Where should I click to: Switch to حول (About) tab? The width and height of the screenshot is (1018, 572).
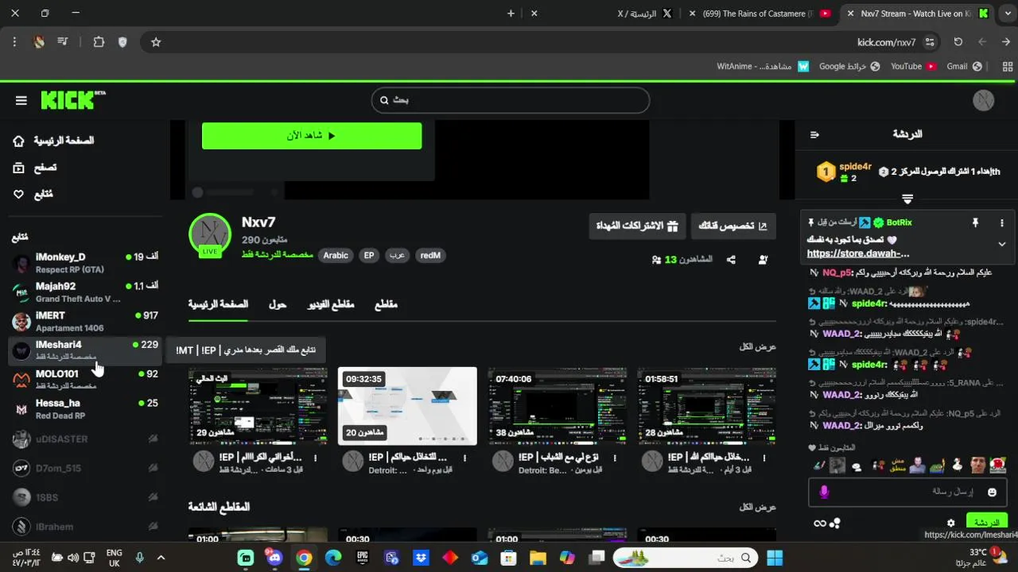click(278, 304)
